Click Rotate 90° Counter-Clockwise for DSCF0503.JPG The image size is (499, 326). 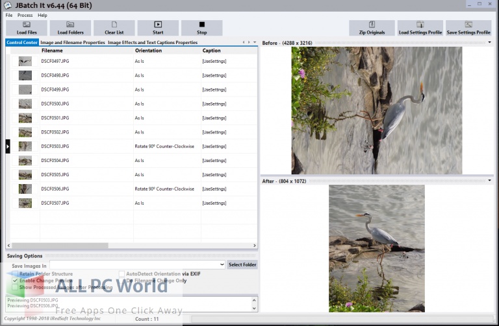point(164,146)
